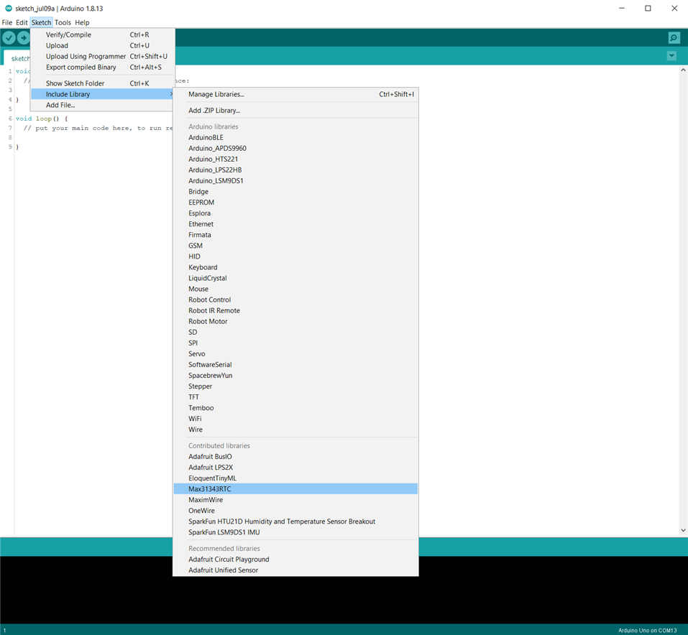This screenshot has width=688, height=635.
Task: Click the scroll down arrow of editor
Action: pyautogui.click(x=683, y=530)
